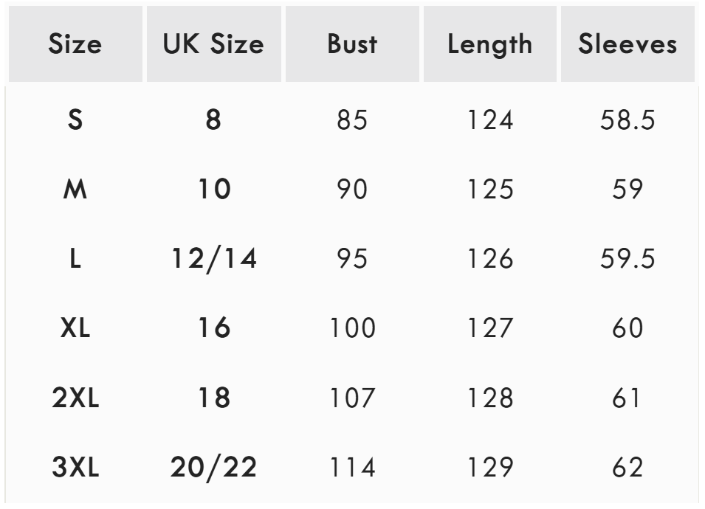The width and height of the screenshot is (705, 509).
Task: Click the Sleeves column header
Action: [627, 44]
